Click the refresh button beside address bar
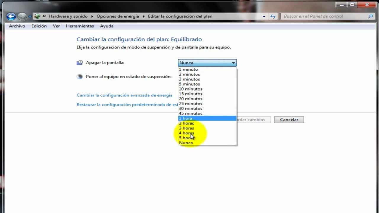This screenshot has height=213, width=379. 273,16
